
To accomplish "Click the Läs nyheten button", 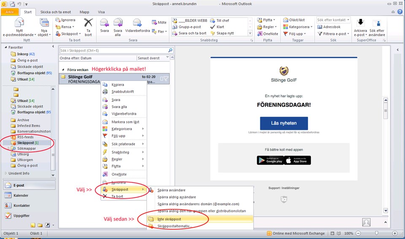I will 284,123.
